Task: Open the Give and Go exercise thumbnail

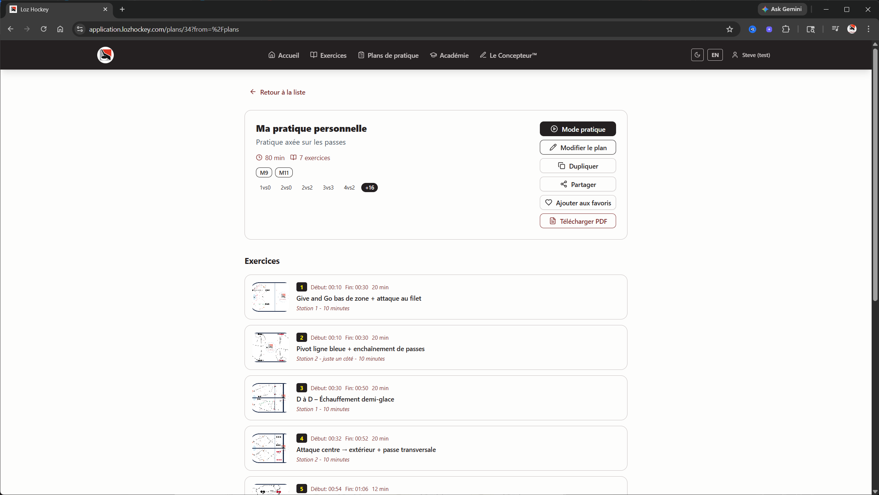Action: pyautogui.click(x=270, y=297)
